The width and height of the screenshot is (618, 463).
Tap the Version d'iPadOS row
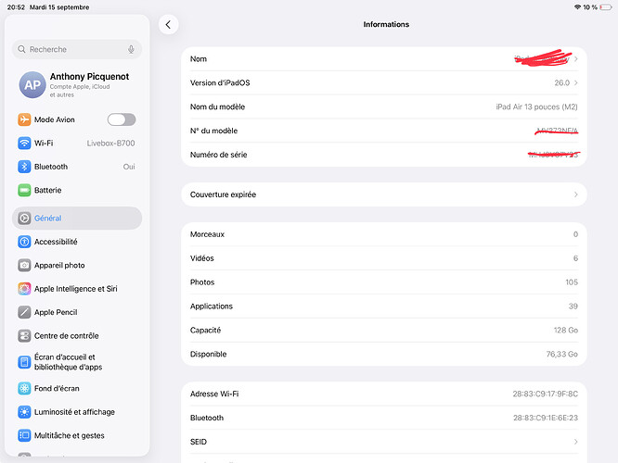pyautogui.click(x=384, y=83)
